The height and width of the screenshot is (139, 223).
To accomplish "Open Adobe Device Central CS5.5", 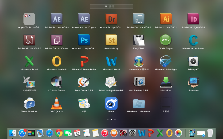I will 138,19.
